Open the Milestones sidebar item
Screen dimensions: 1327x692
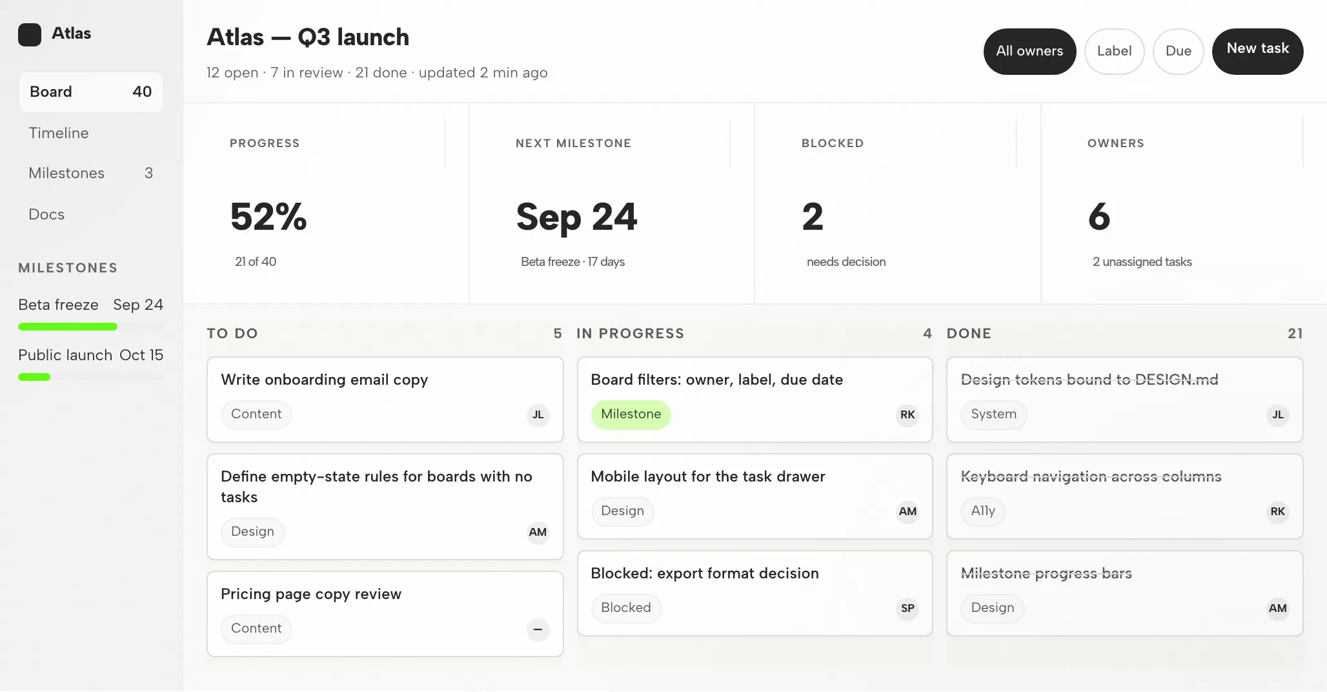90,174
